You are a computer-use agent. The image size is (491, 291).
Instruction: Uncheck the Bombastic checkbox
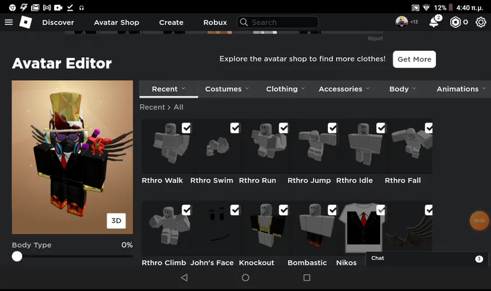[x=332, y=210]
